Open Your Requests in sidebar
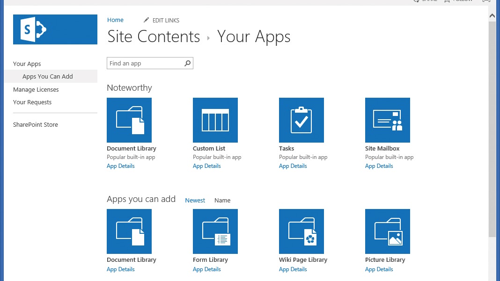 coord(32,102)
